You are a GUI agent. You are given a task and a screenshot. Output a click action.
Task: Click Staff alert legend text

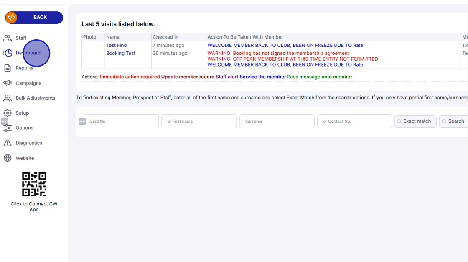(x=227, y=77)
